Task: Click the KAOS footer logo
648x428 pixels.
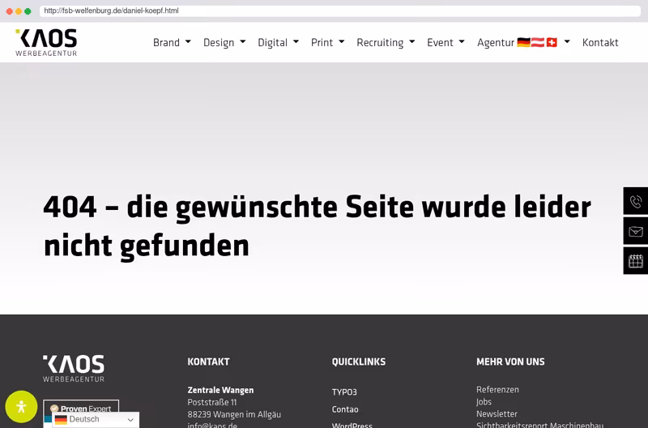Action: tap(74, 368)
